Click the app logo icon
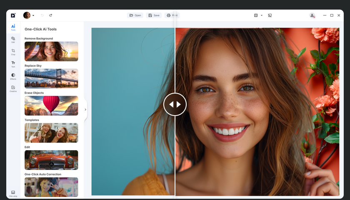This screenshot has height=200, width=350. coord(13,15)
